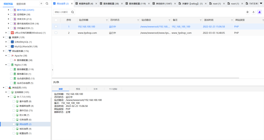
Task: Click the search magnifier icon in the left panel
Action: click(x=47, y=4)
